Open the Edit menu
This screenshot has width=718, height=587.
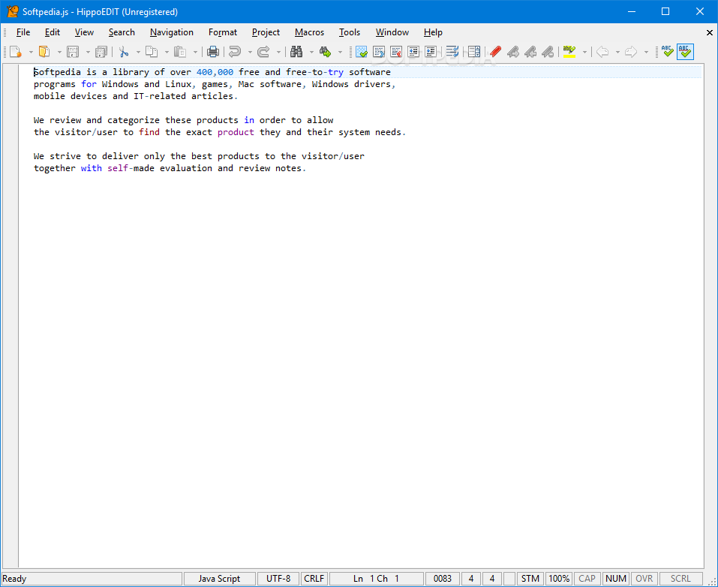click(x=53, y=32)
